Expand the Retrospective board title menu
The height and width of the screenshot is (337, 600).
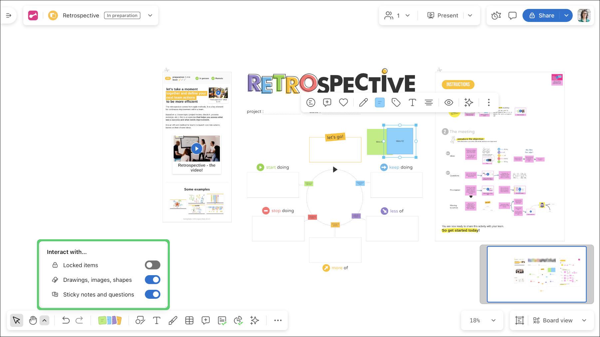coord(150,16)
